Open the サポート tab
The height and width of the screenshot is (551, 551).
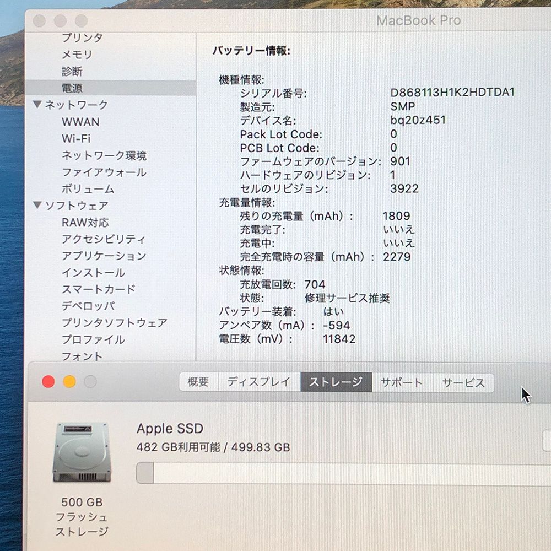(x=402, y=383)
